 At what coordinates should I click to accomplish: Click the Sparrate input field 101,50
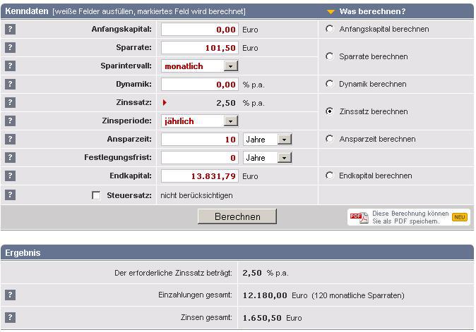[x=200, y=48]
